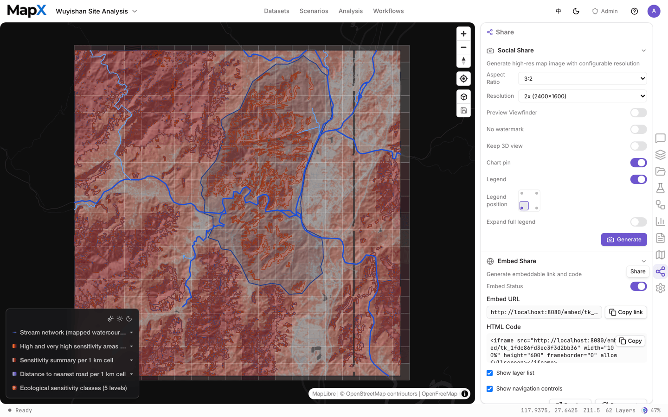
Task: Open the charts sidebar icon
Action: click(661, 221)
